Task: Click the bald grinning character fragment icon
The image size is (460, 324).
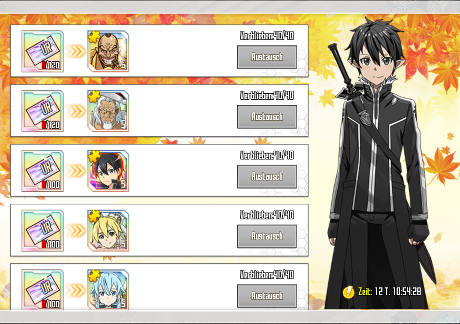Action: [108, 51]
